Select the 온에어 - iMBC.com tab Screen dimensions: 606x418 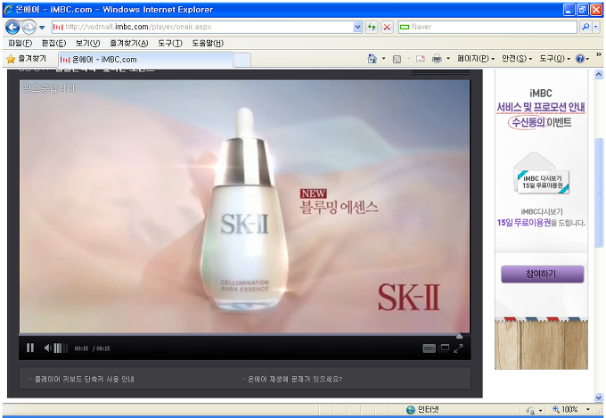point(145,60)
